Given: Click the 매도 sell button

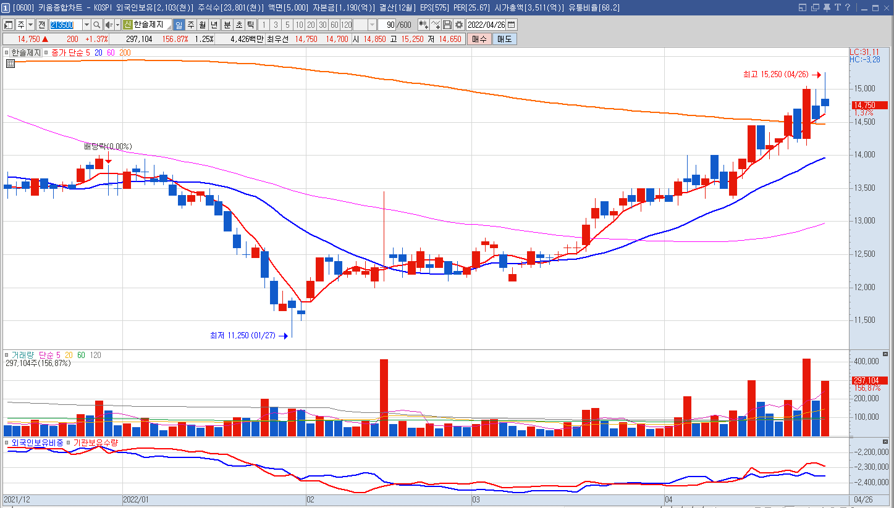Looking at the screenshot, I should 504,39.
